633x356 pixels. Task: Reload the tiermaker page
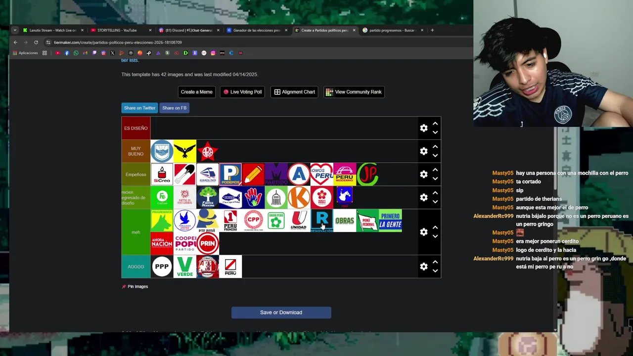[36, 43]
